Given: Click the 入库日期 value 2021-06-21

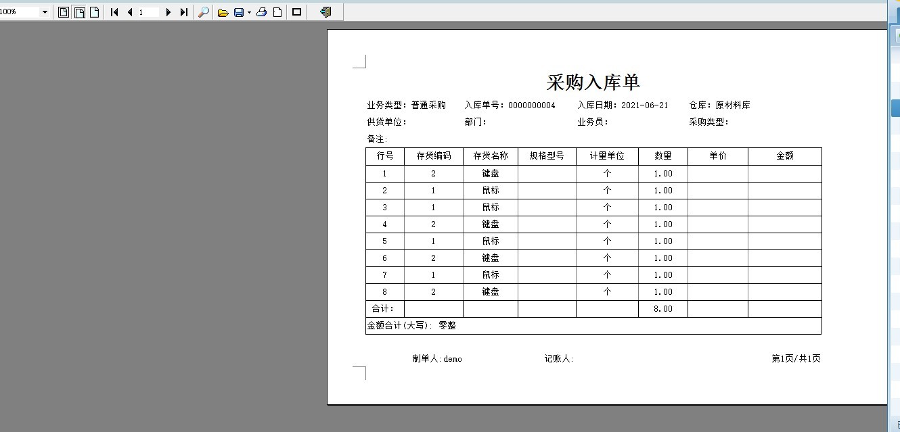Looking at the screenshot, I should click(x=644, y=105).
